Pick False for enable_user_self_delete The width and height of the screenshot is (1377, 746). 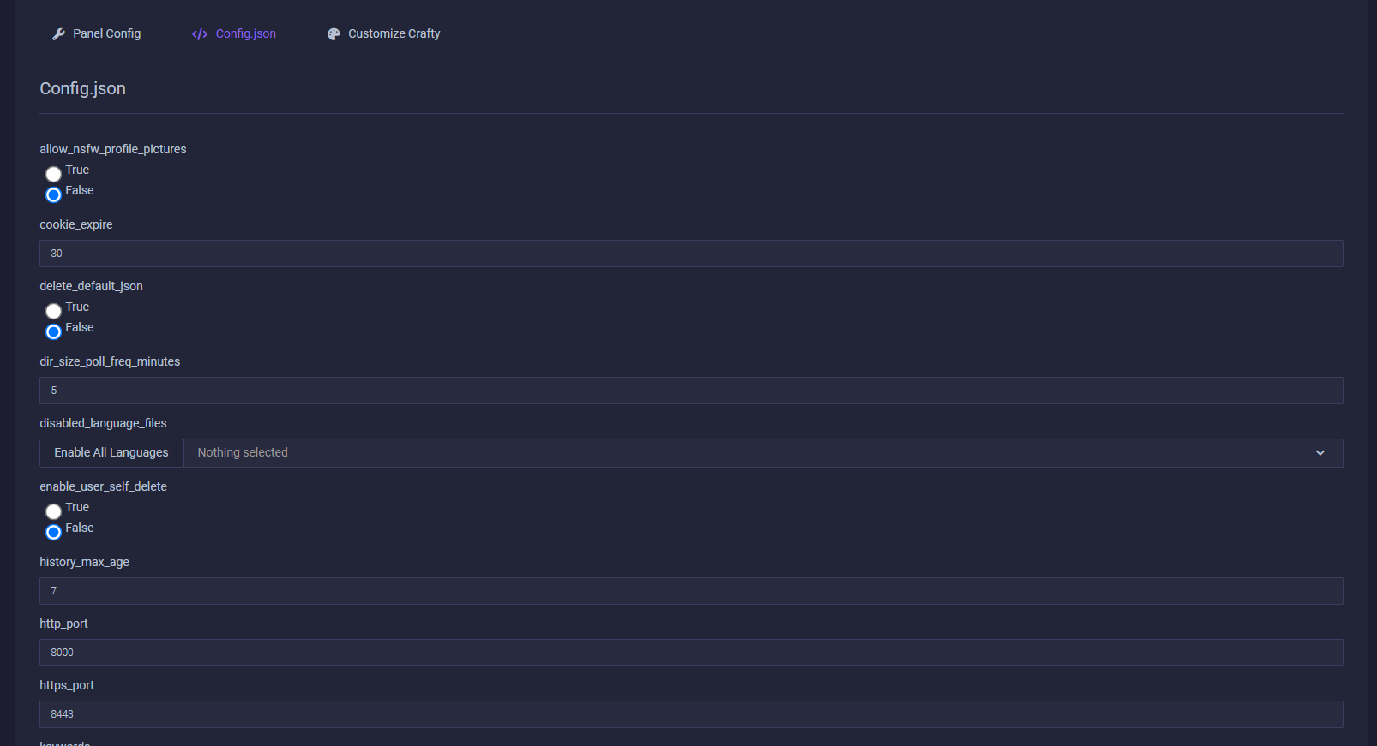tap(53, 532)
